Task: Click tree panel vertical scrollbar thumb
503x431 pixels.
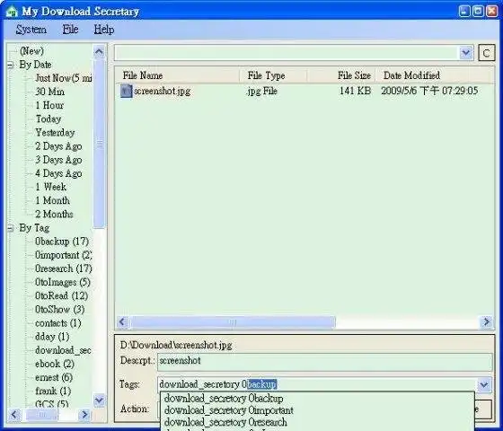Action: click(x=99, y=144)
